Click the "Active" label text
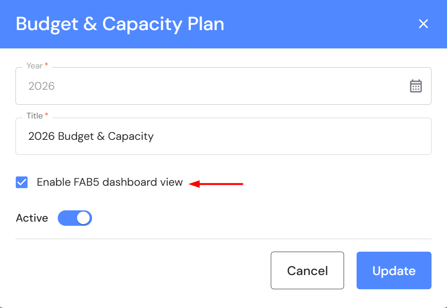 tap(32, 218)
